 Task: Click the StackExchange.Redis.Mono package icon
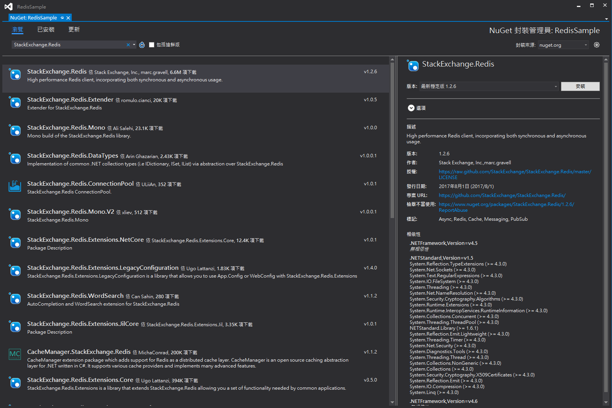tap(15, 130)
